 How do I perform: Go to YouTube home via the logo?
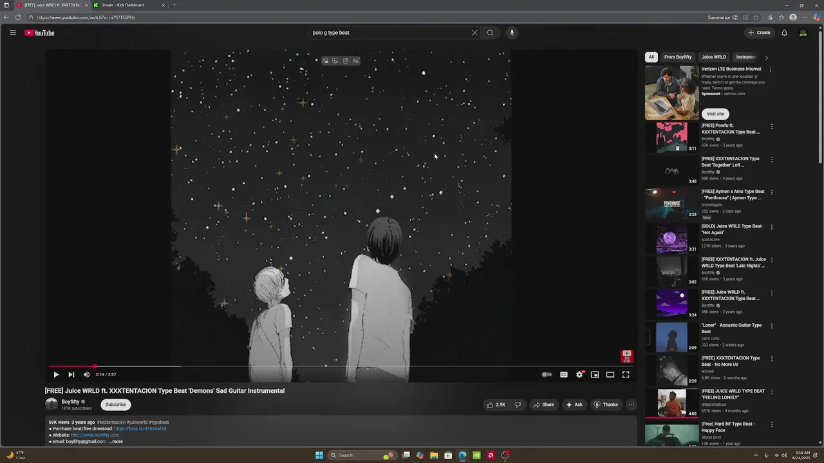click(40, 33)
